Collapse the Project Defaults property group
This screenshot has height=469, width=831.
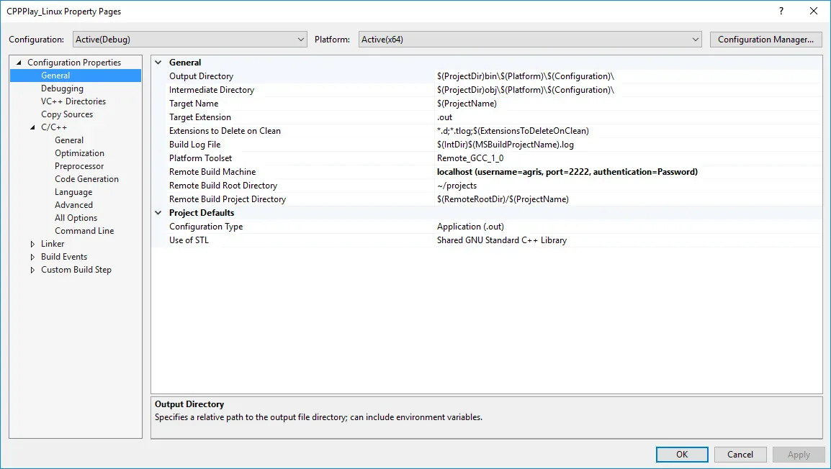tap(158, 213)
